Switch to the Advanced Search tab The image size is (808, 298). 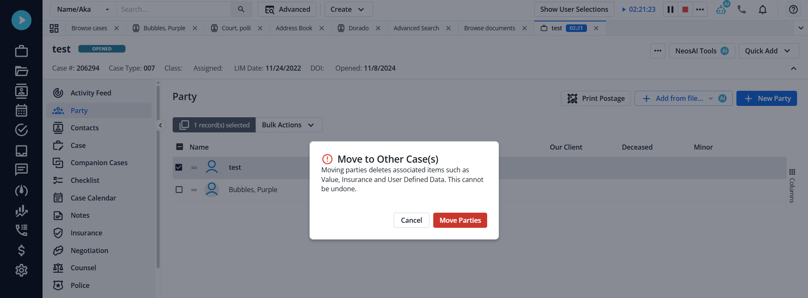pos(416,28)
